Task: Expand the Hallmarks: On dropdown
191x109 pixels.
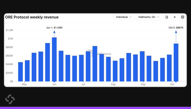Action: tap(149, 17)
